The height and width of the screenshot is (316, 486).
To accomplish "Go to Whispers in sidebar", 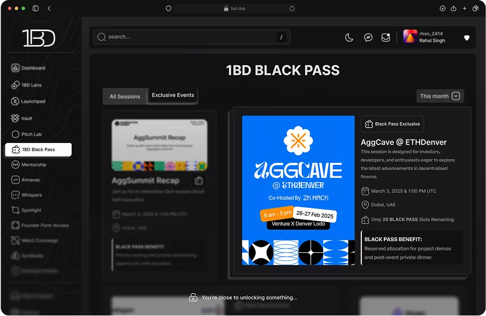I will tap(27, 195).
